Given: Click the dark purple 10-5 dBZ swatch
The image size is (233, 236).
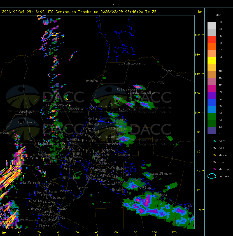Looking at the screenshot, I should coord(212,131).
